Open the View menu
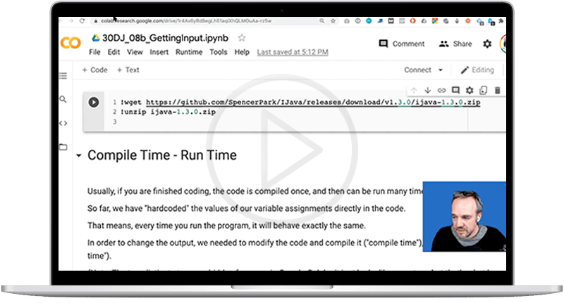This screenshot has width=564, height=303. pyautogui.click(x=135, y=52)
